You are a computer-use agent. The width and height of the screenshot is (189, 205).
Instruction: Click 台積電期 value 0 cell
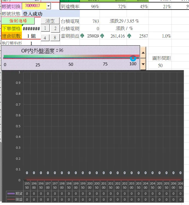pos(90,28)
